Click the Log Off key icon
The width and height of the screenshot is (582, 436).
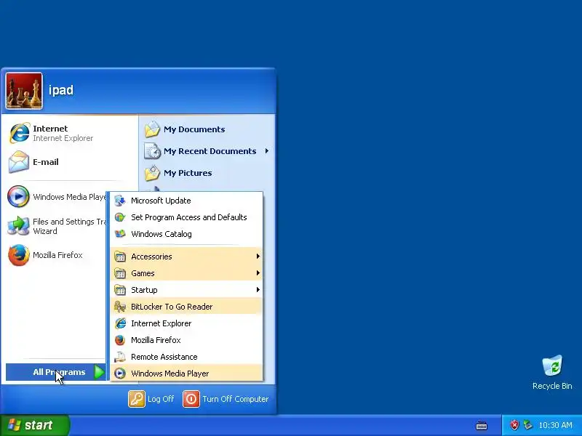[x=137, y=399]
